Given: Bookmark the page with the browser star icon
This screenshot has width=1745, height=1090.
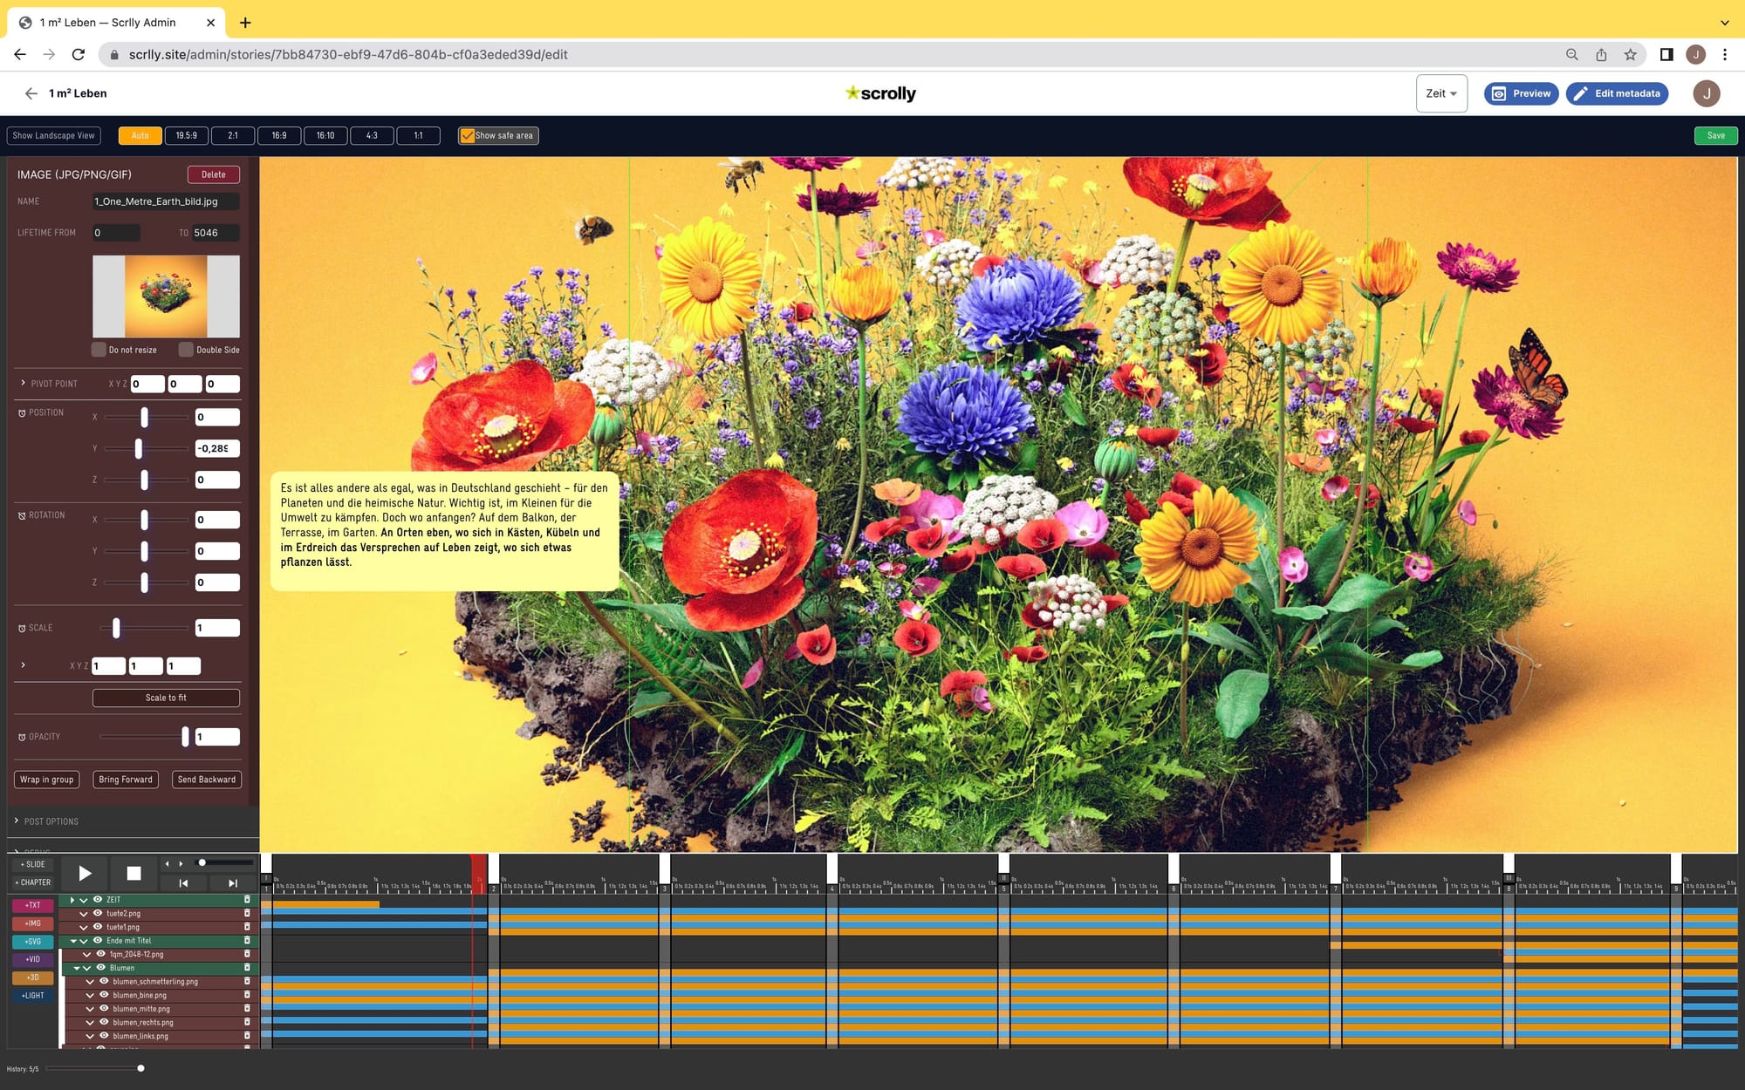Looking at the screenshot, I should tap(1630, 54).
